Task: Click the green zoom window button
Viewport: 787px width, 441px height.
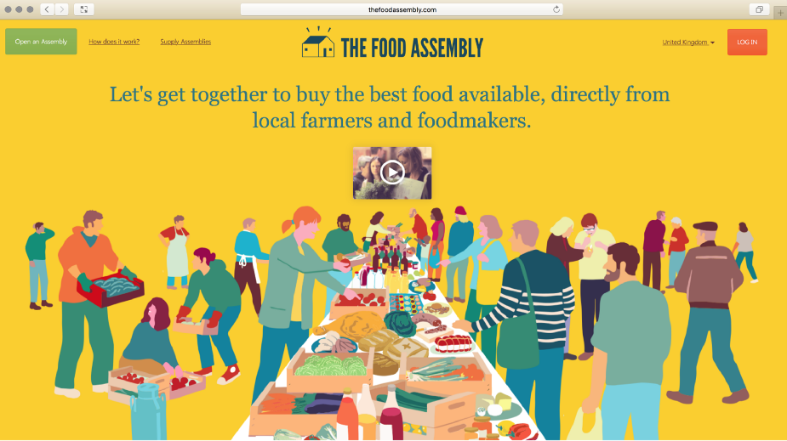Action: [30, 9]
